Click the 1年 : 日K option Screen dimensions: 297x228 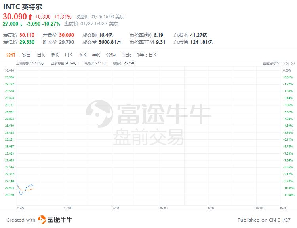click(x=147, y=55)
